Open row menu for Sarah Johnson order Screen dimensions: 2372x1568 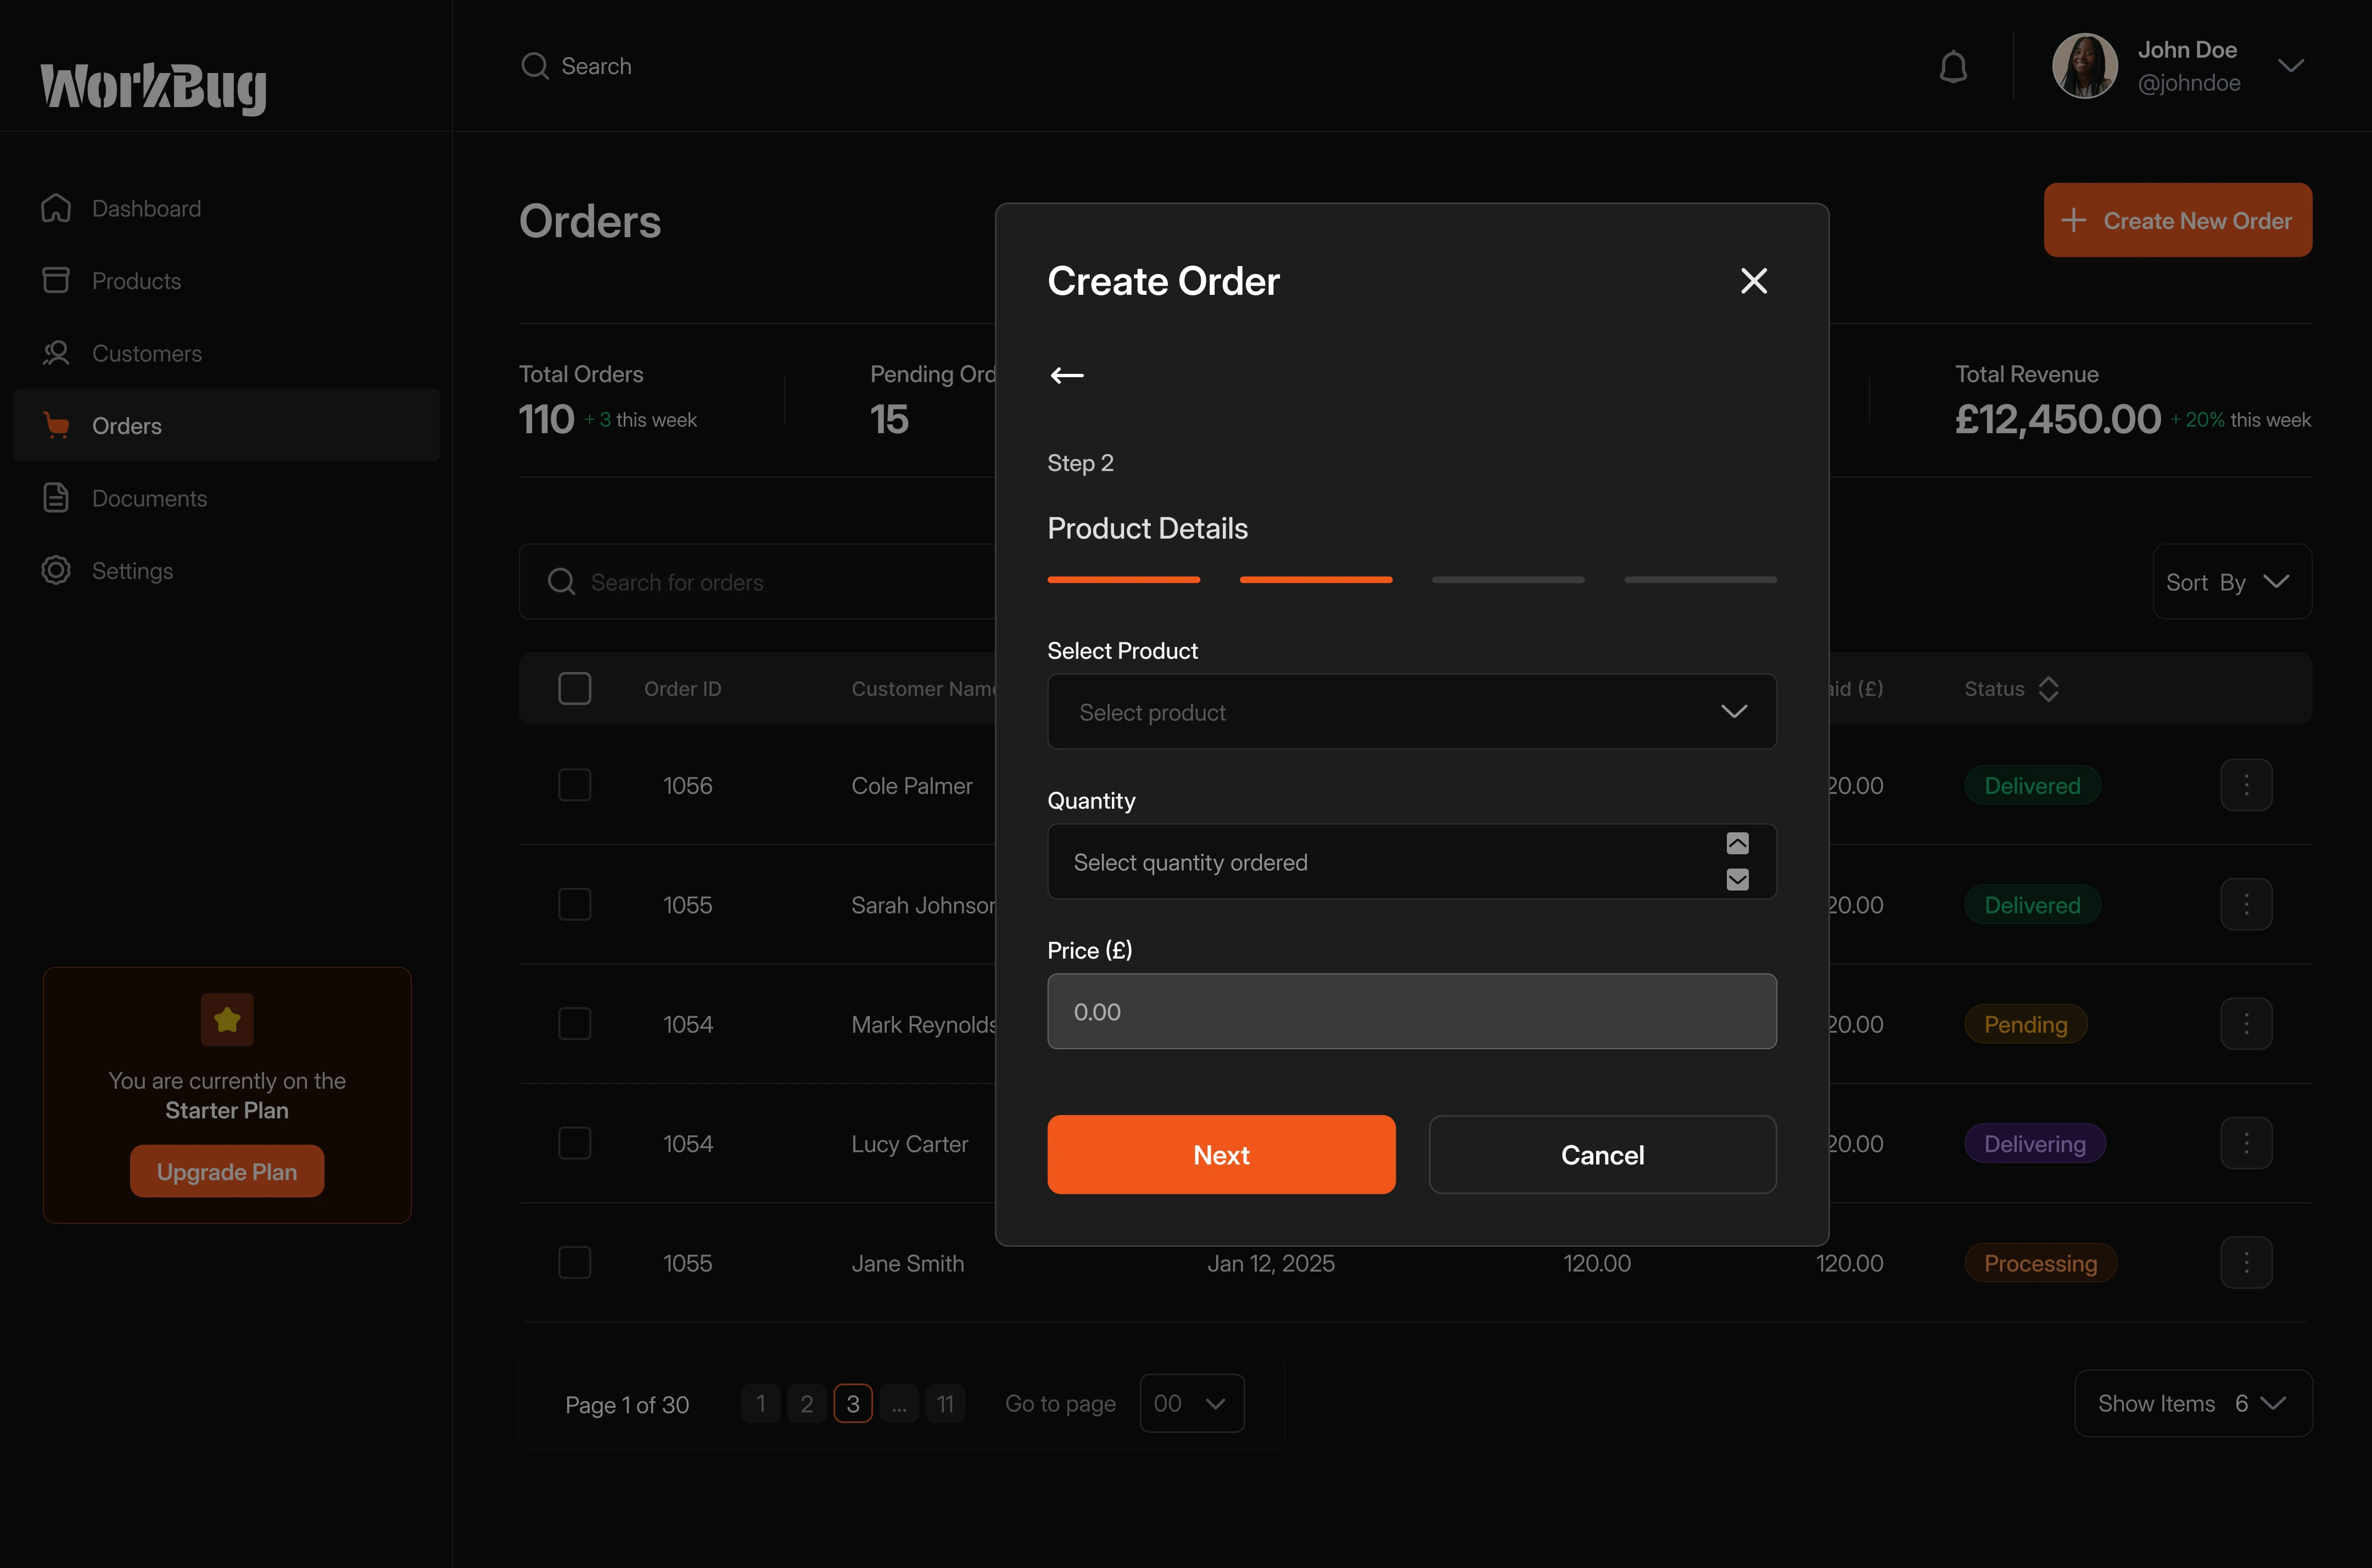[x=2246, y=904]
